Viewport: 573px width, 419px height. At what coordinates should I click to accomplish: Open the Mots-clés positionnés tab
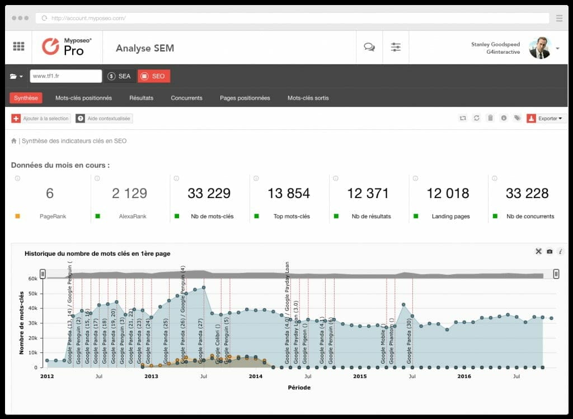tap(83, 98)
